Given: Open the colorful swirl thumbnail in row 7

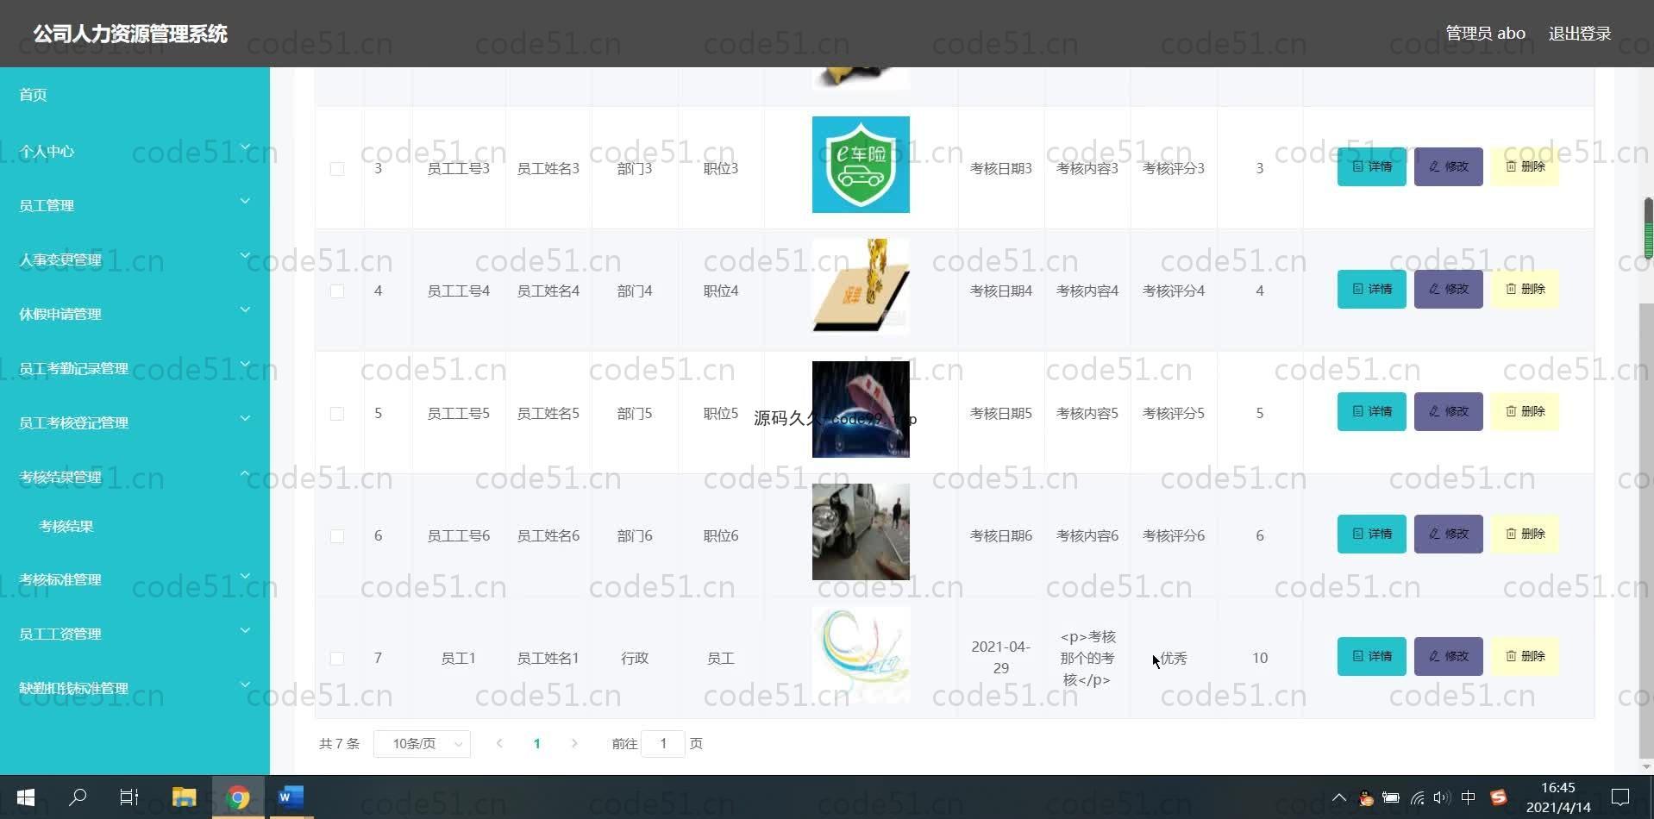Looking at the screenshot, I should (x=861, y=654).
